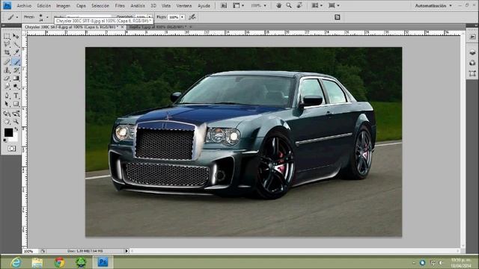Open the Análisis menu

(138, 5)
